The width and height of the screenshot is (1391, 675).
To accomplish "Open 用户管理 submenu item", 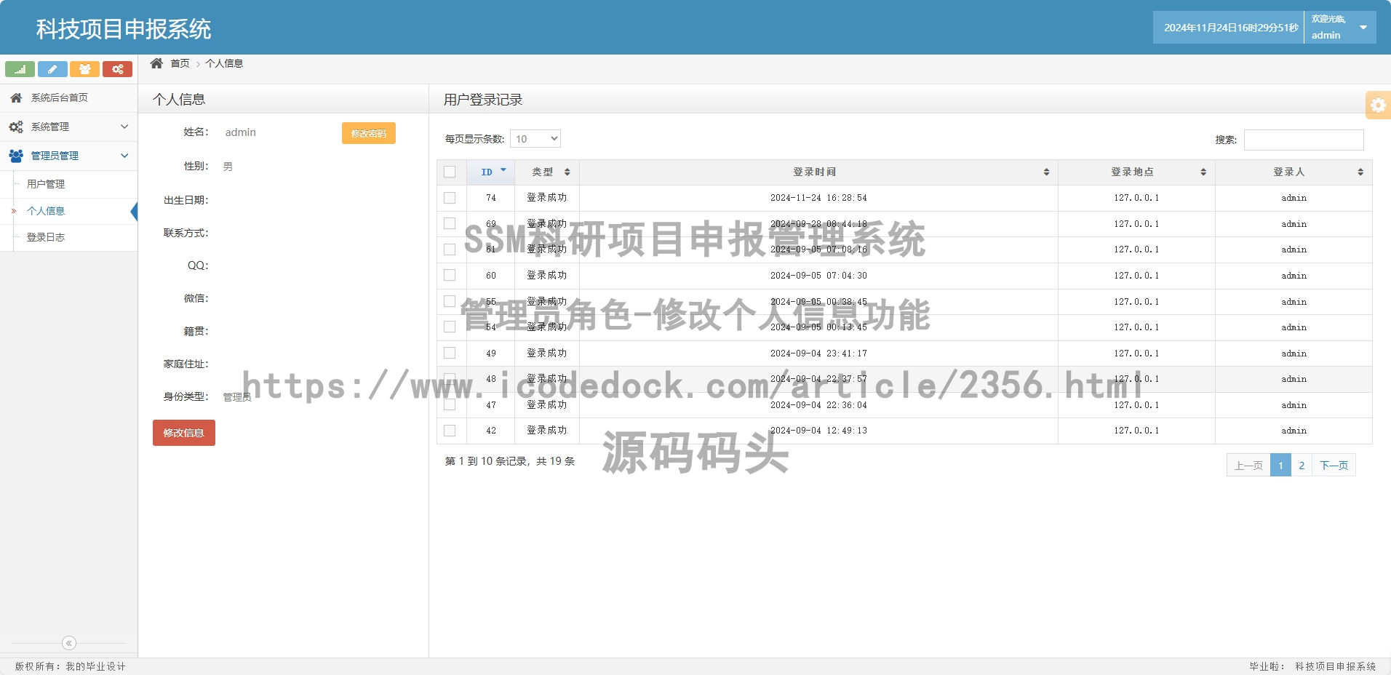I will pyautogui.click(x=46, y=184).
